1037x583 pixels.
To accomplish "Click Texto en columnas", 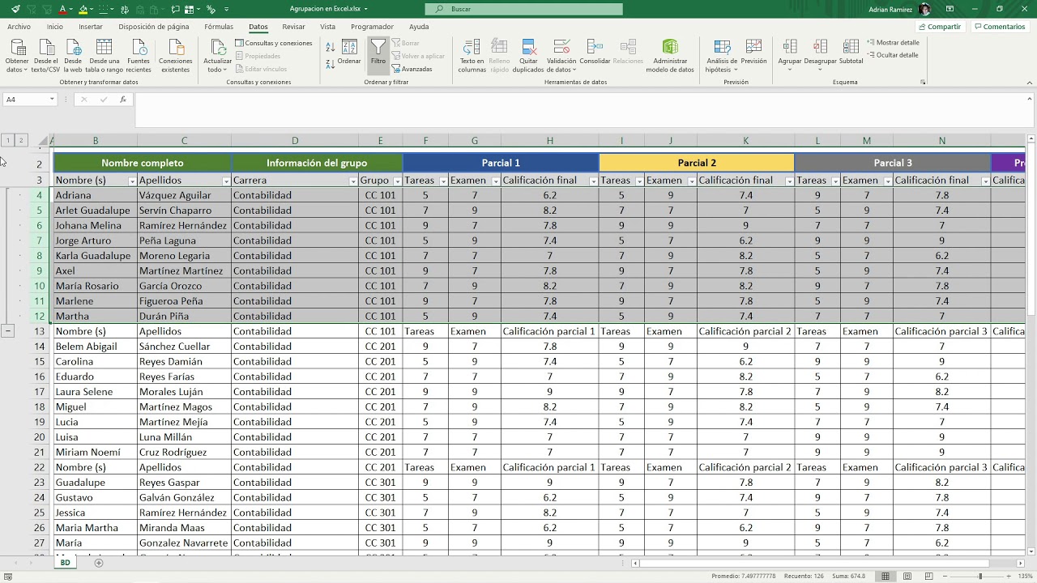I will (x=472, y=55).
